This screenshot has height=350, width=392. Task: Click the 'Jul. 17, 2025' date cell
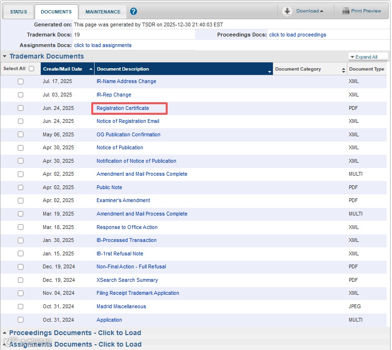[57, 81]
